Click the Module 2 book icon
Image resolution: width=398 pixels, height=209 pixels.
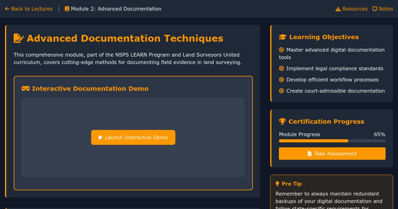click(67, 9)
